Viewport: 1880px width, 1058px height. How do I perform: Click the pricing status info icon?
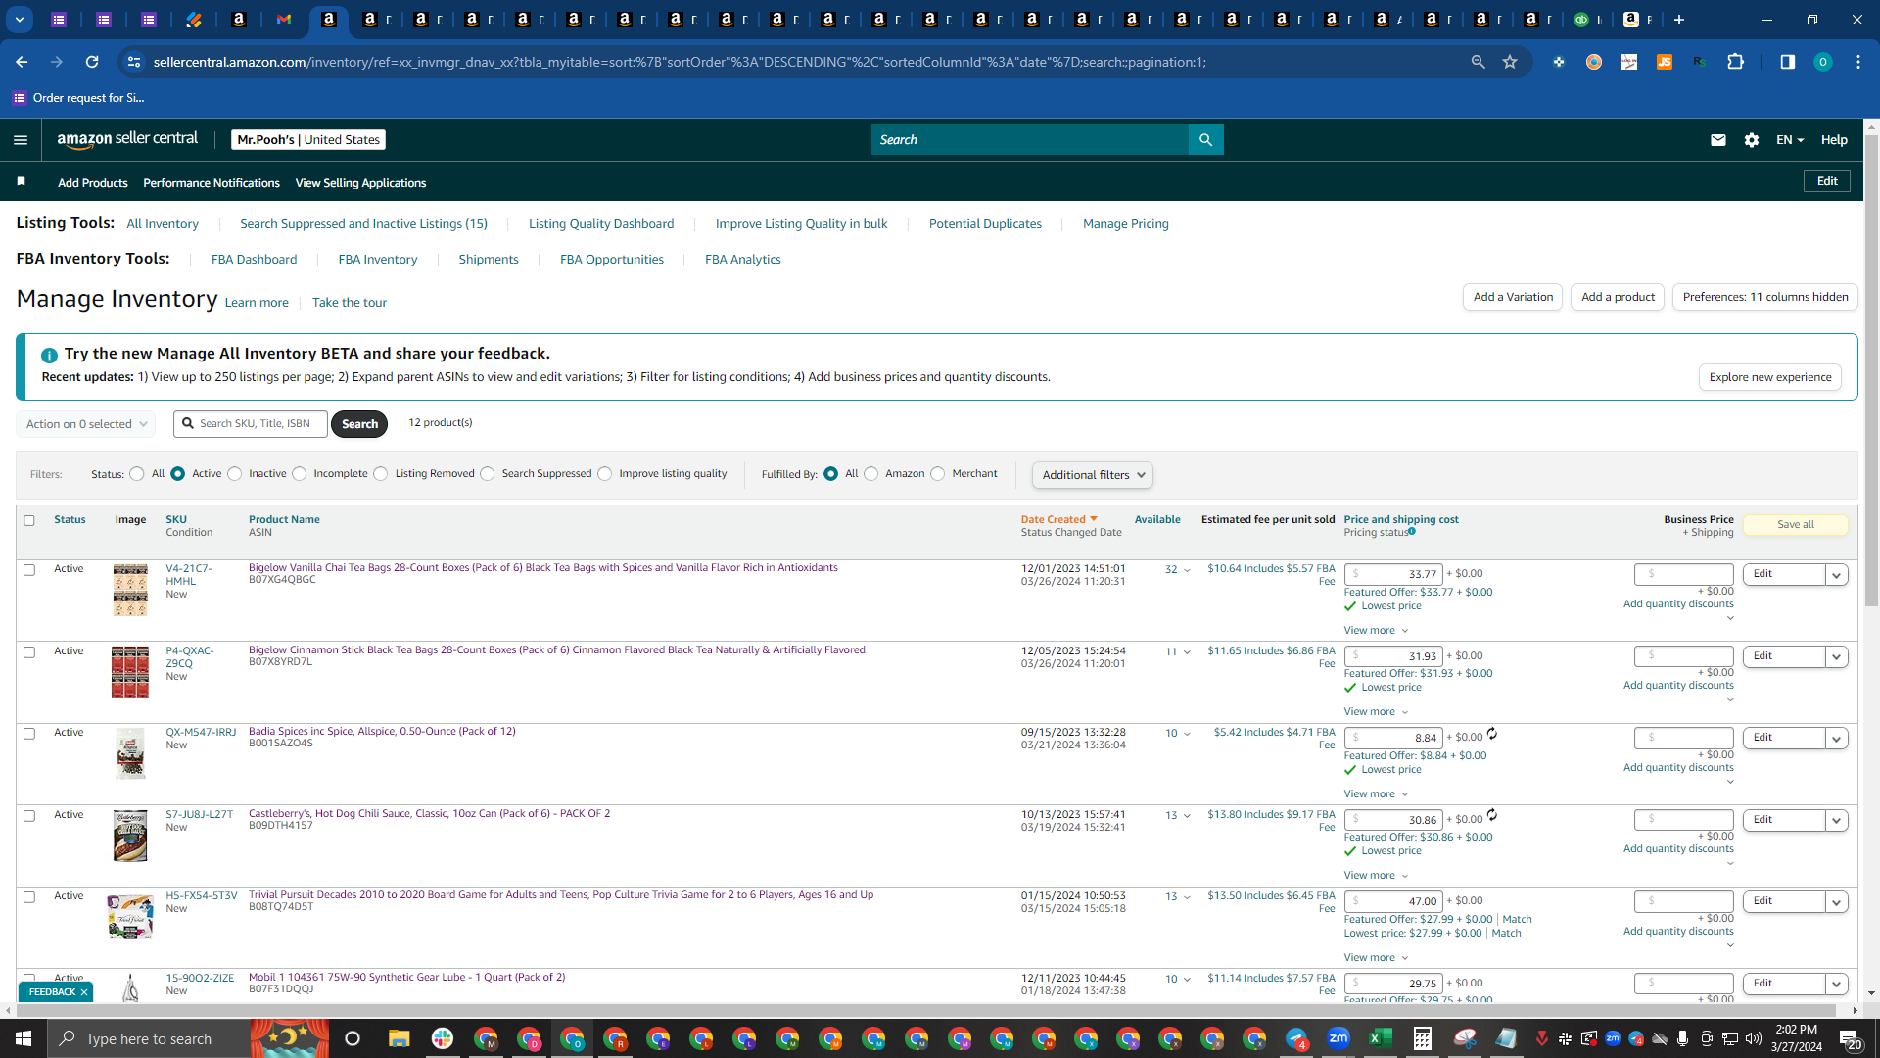click(1412, 531)
